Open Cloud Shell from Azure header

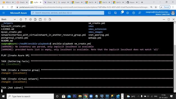[x=109, y=13]
